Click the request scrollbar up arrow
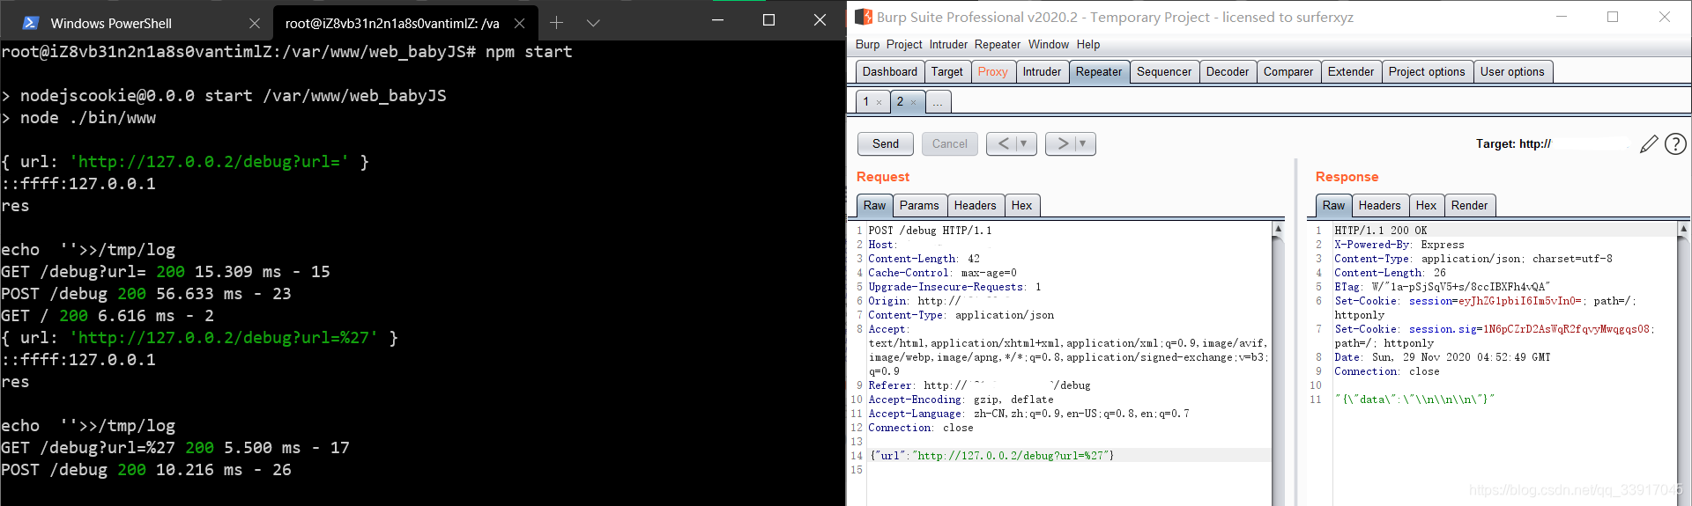Screen dimensions: 1692x506 click(1278, 229)
